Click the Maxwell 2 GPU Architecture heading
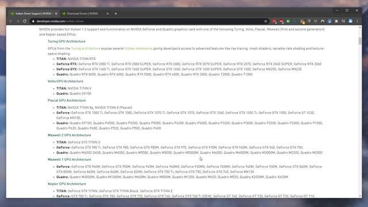 coord(69,135)
